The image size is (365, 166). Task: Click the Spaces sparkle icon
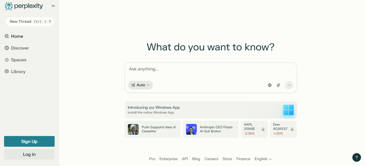pos(7,60)
